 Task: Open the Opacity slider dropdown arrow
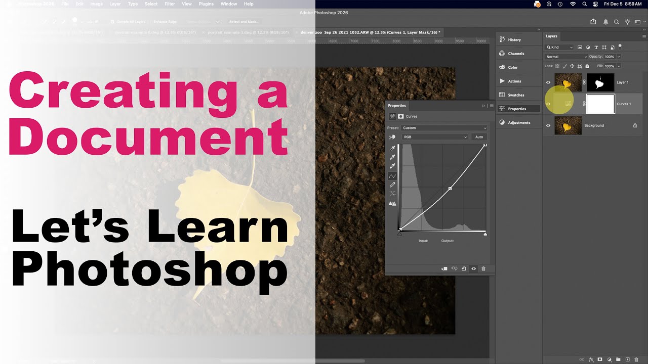(619, 57)
